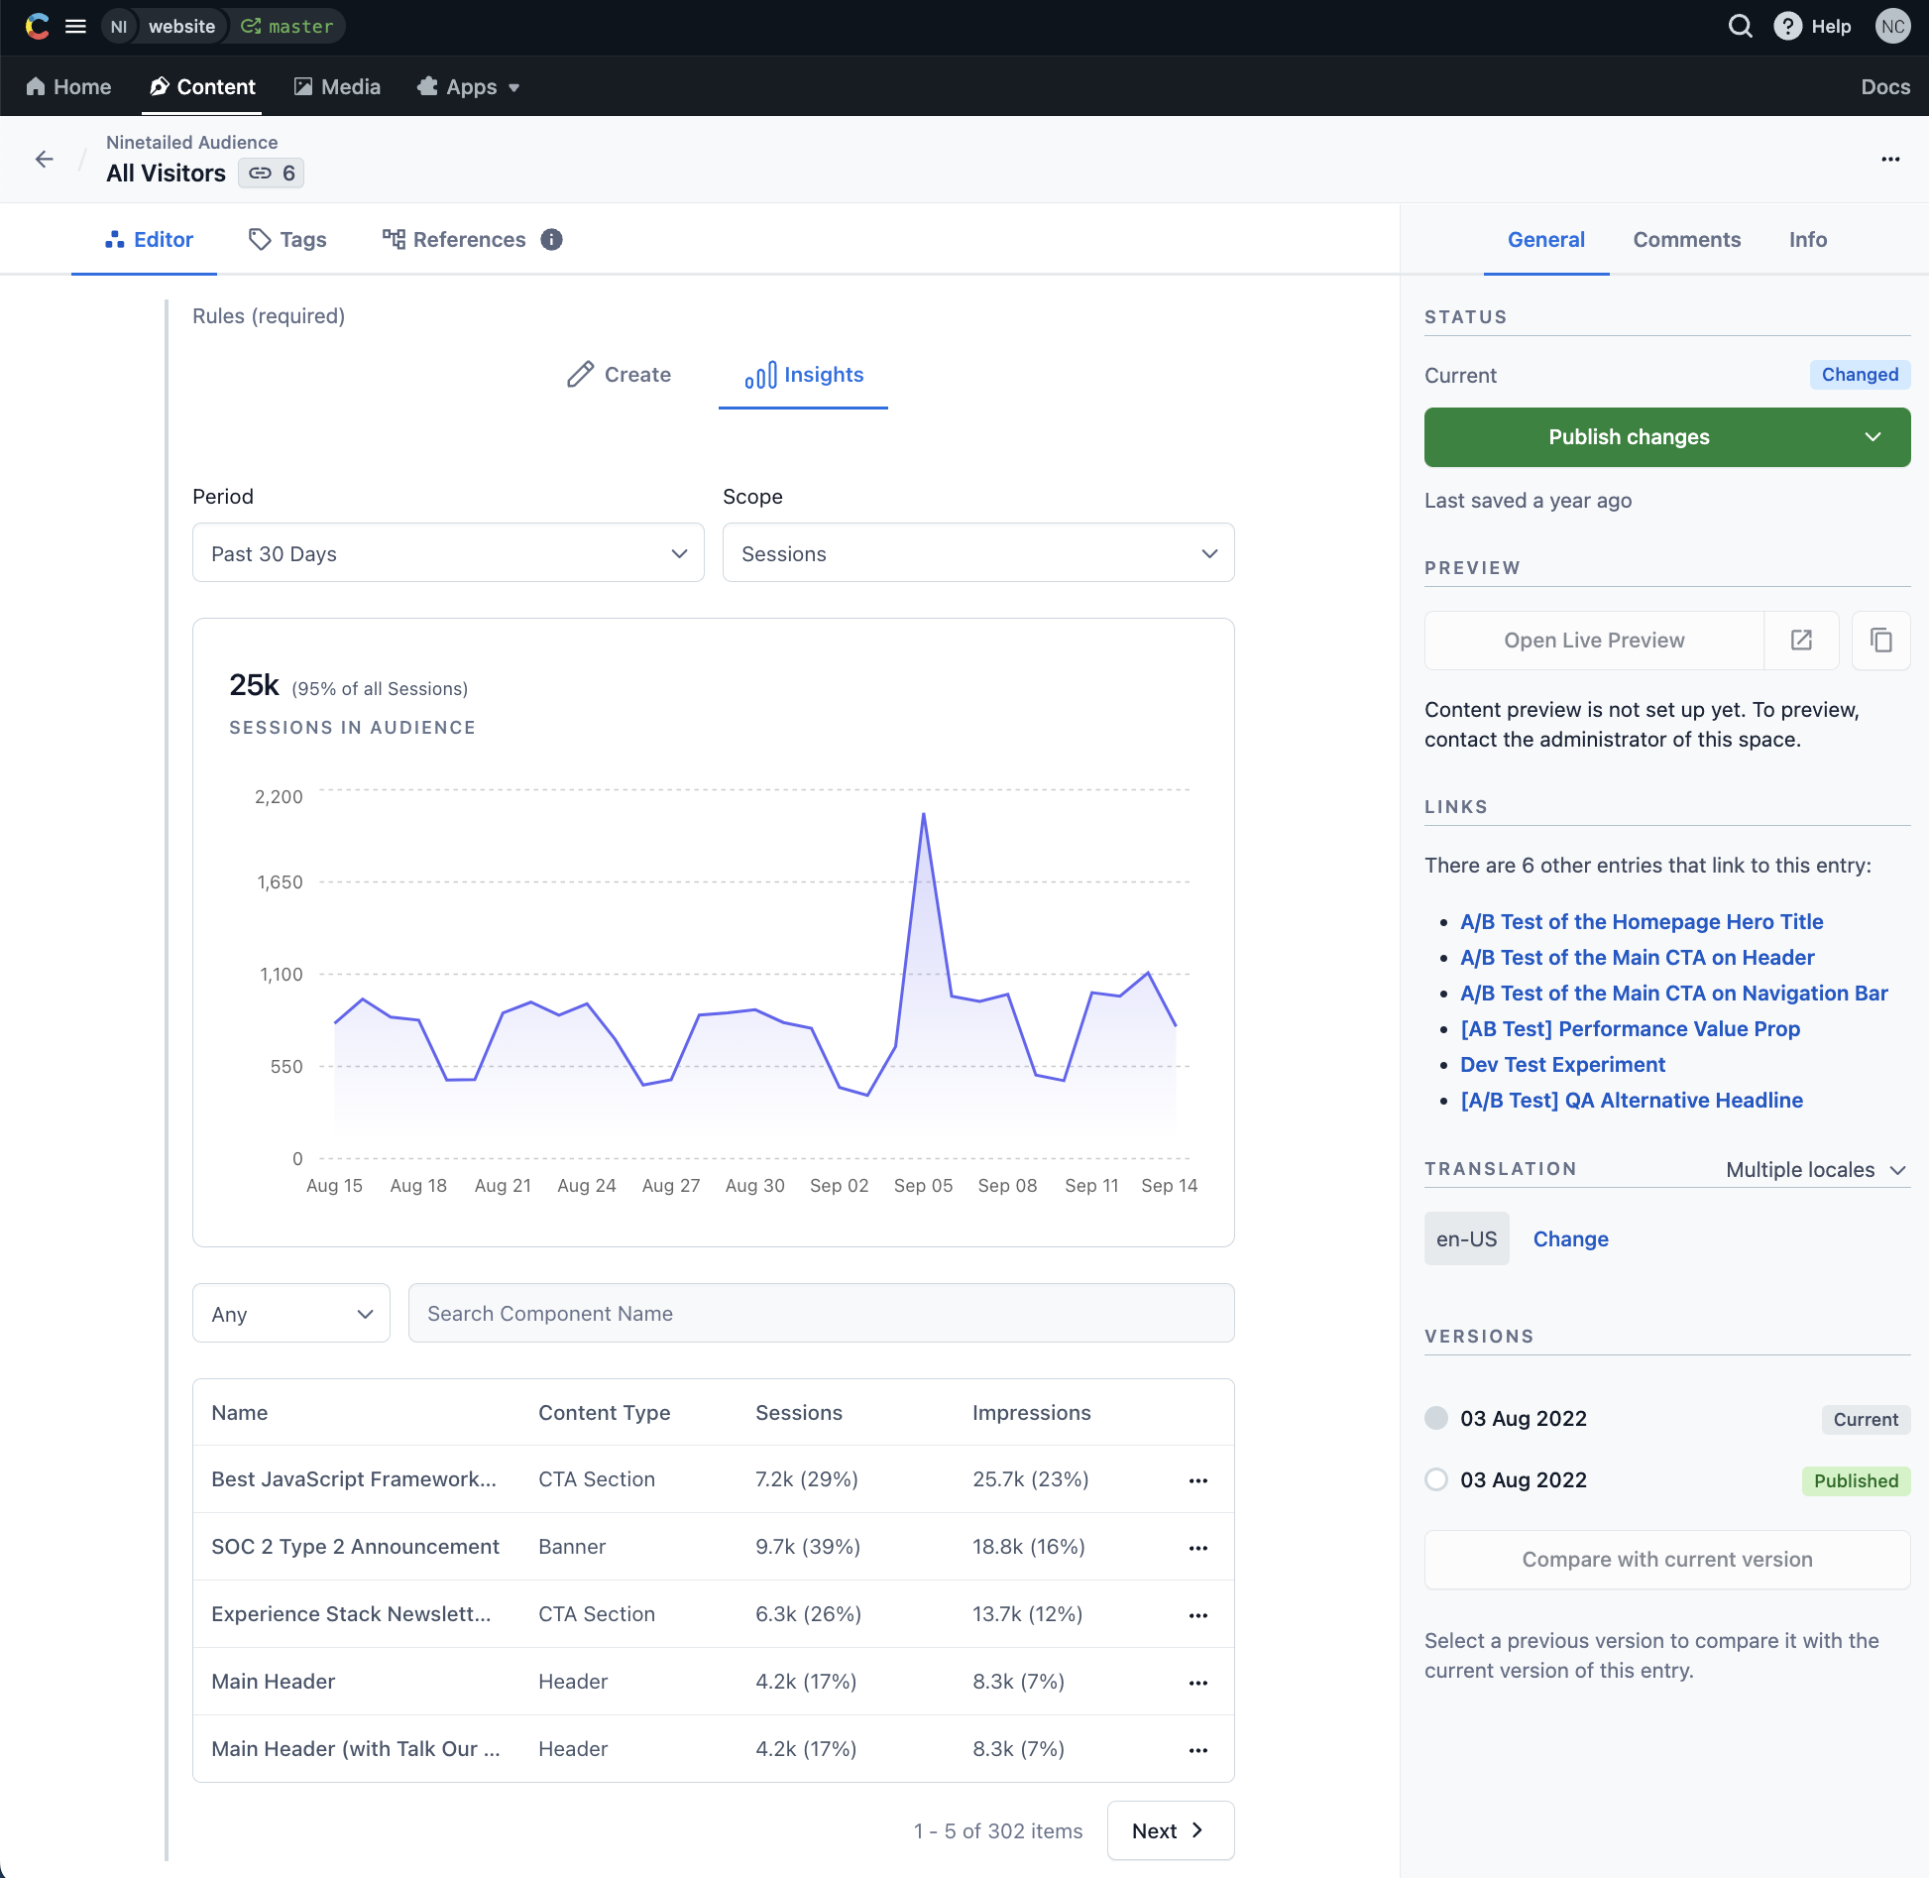The height and width of the screenshot is (1878, 1929).
Task: Click the Impressions column header
Action: [x=1031, y=1413]
